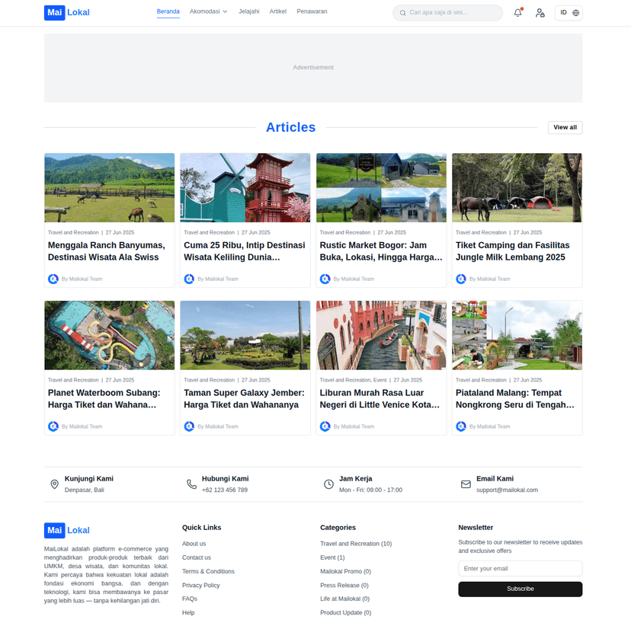Click the search magnifier icon
This screenshot has width=631, height=629.
click(x=403, y=13)
